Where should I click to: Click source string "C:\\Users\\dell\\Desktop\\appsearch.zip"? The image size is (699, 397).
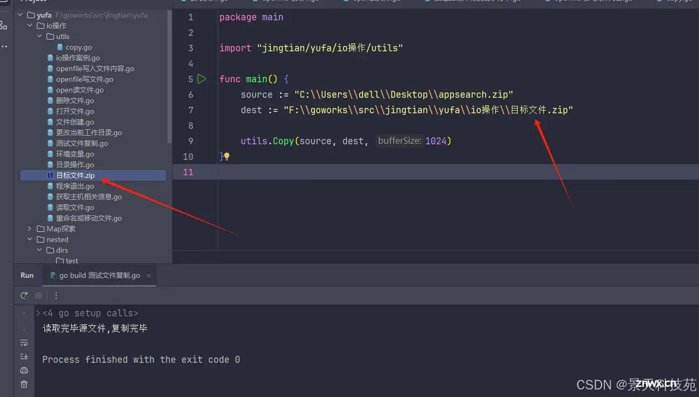point(404,95)
